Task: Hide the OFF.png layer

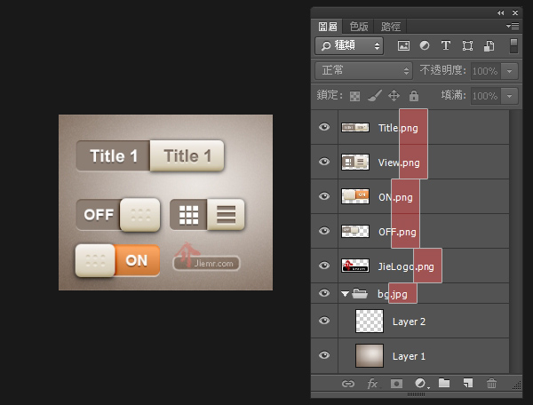Action: [324, 231]
